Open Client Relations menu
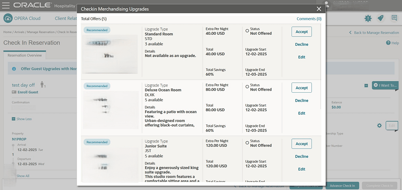 (x=66, y=19)
